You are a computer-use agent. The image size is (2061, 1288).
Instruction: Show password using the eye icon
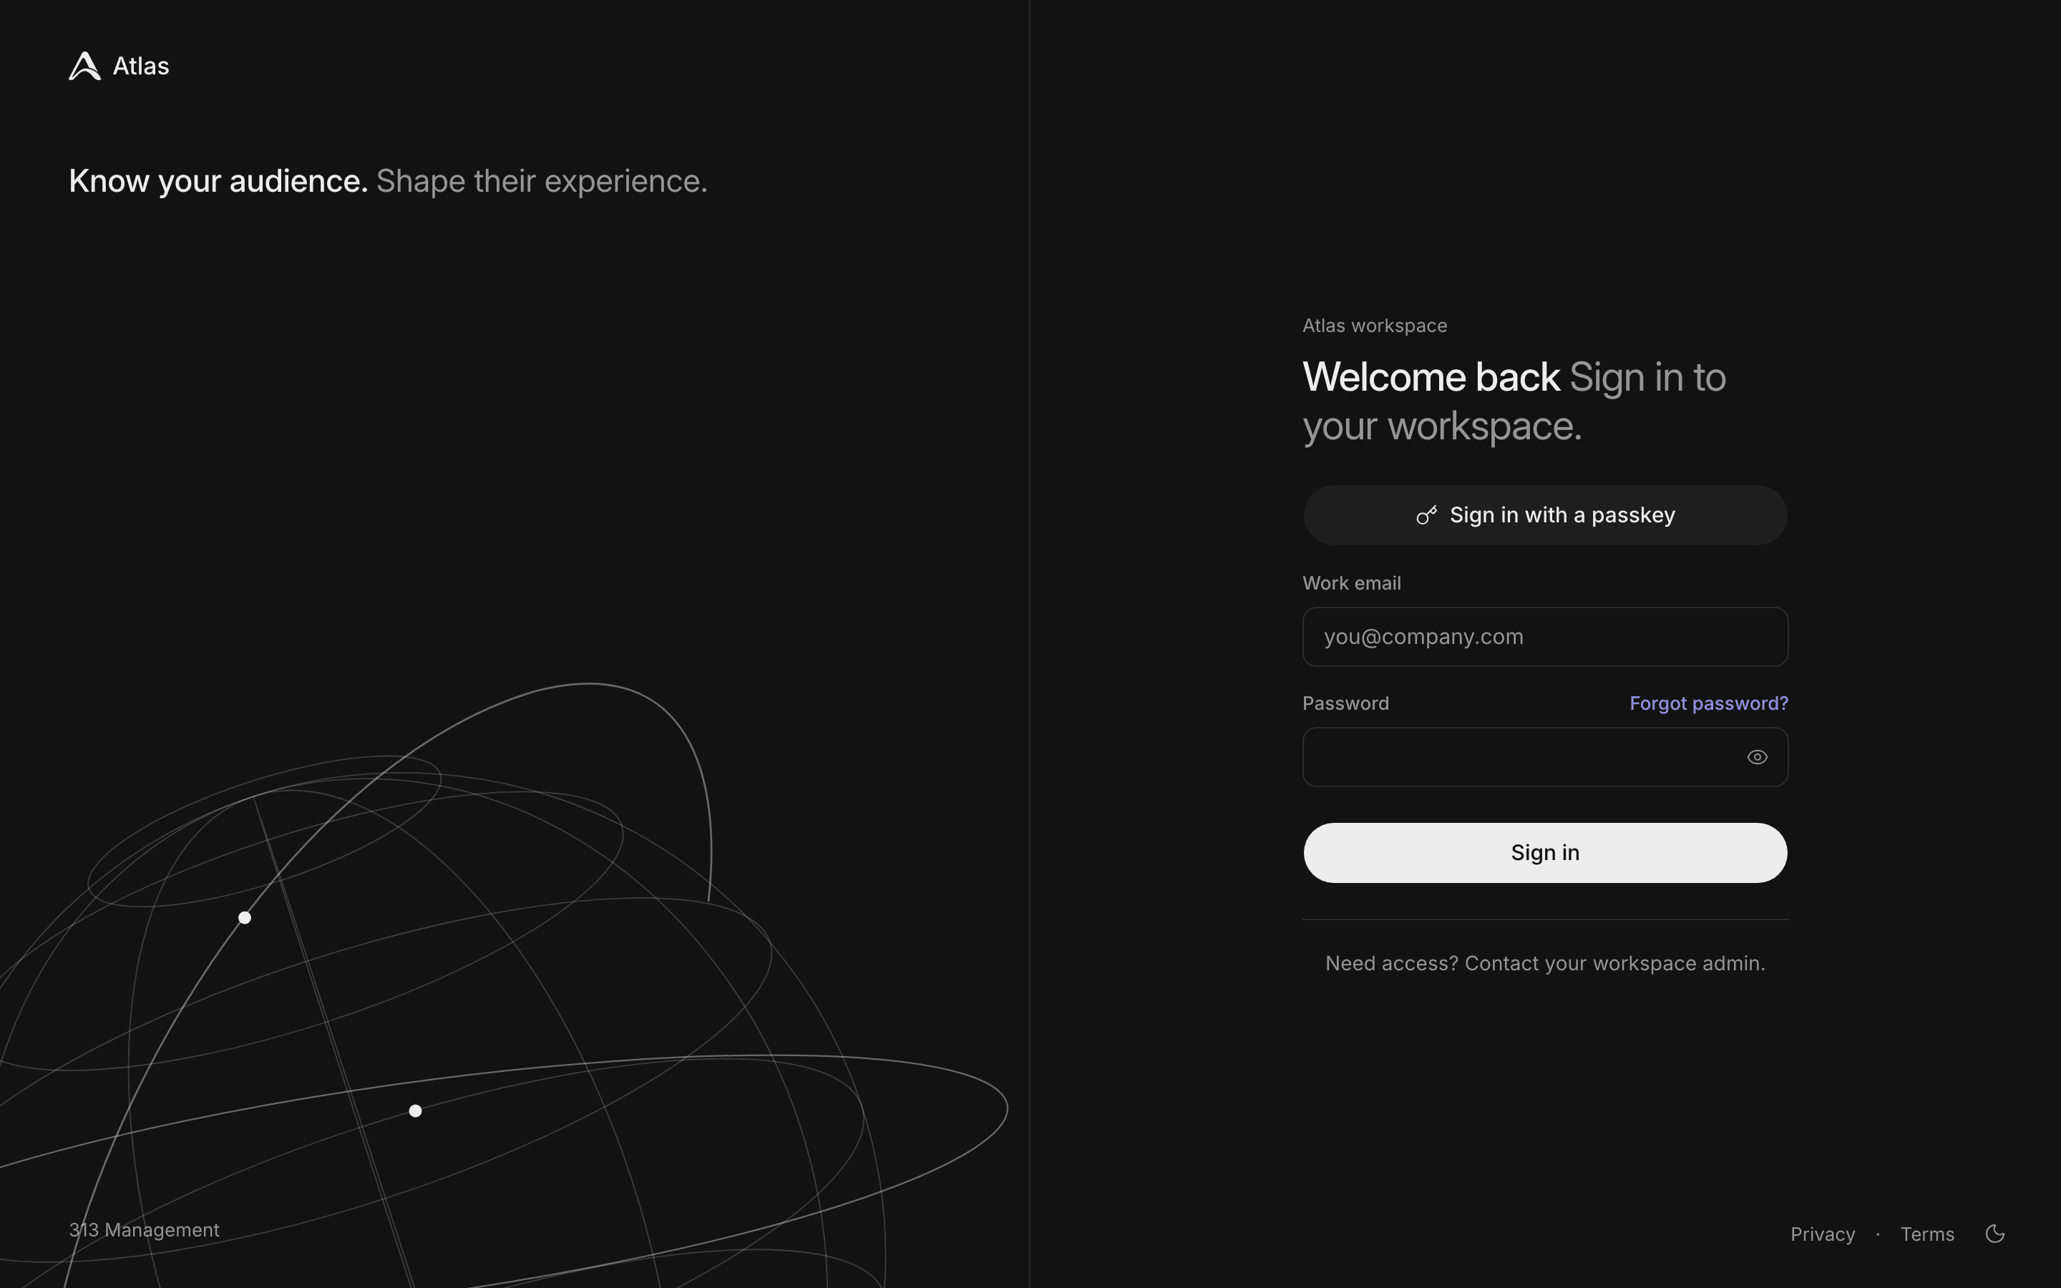point(1757,757)
